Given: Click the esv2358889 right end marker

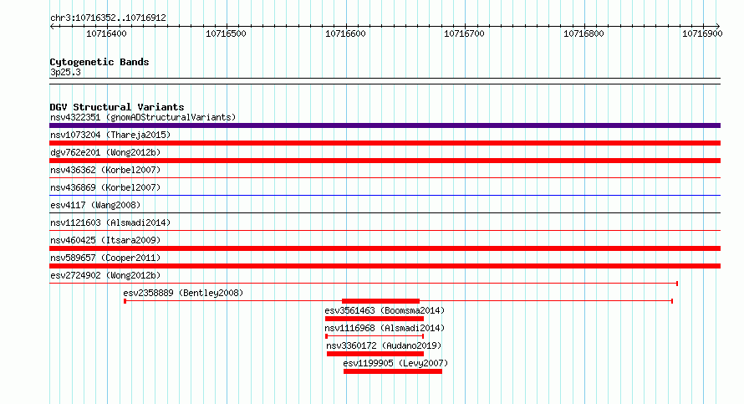Looking at the screenshot, I should 672,301.
